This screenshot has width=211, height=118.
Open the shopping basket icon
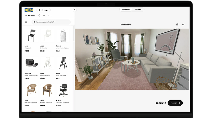[183, 25]
